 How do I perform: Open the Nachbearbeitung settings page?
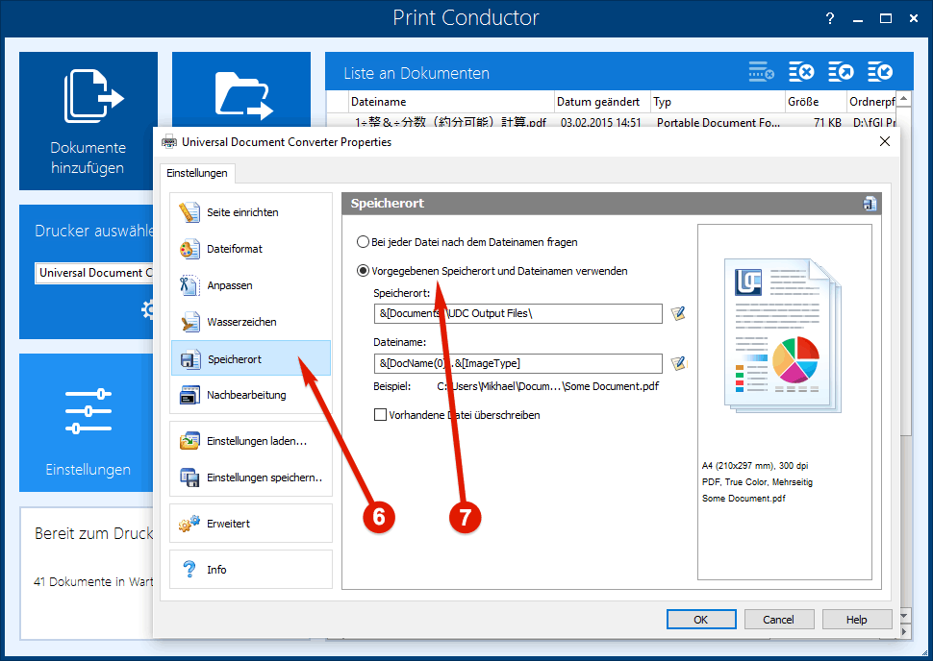click(x=250, y=395)
